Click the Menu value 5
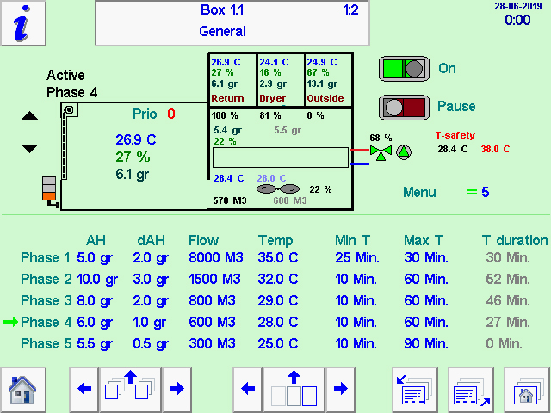The image size is (551, 413). pos(485,192)
